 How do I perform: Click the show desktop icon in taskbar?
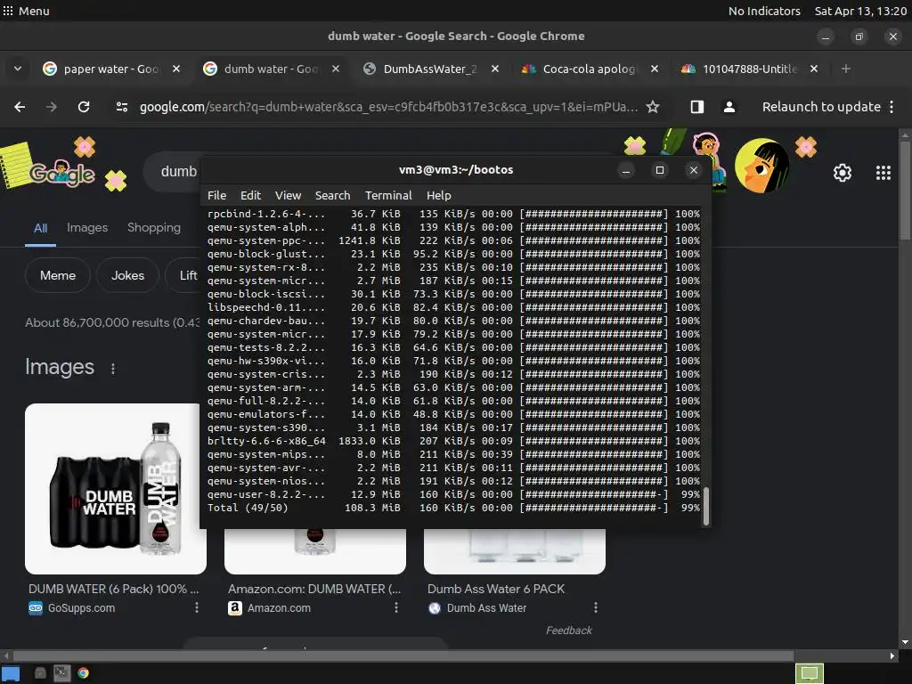pyautogui.click(x=11, y=673)
